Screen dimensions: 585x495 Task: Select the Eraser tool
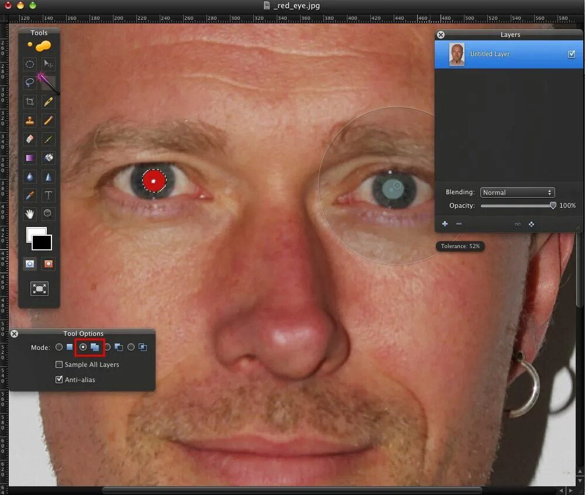30,139
